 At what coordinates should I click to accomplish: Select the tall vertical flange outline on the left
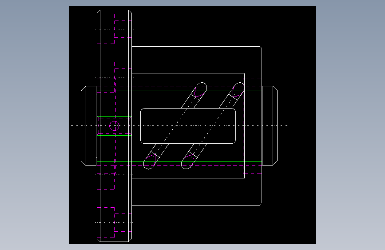115,126
